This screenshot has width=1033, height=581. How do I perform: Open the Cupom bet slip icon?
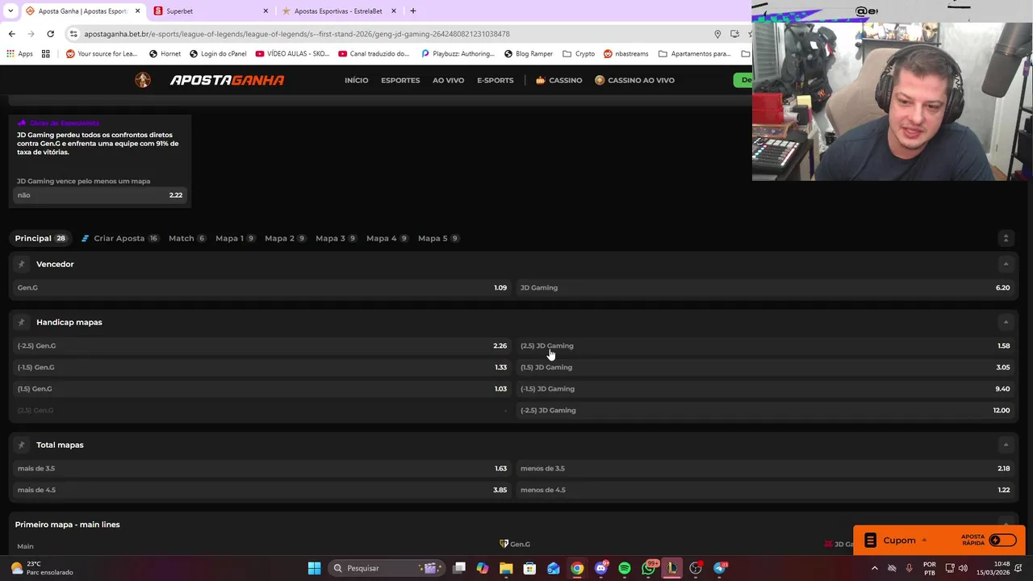point(870,541)
